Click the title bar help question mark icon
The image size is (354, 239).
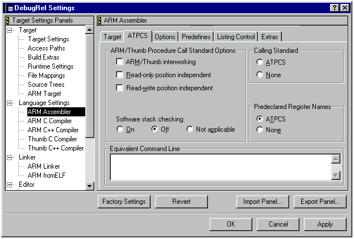[334, 7]
